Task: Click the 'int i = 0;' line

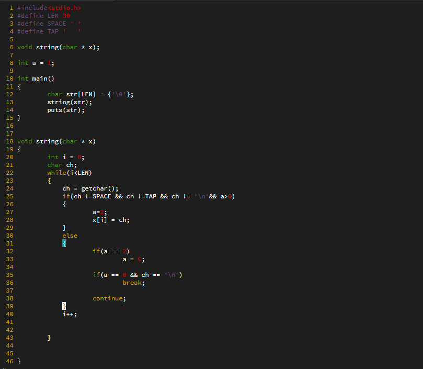Action: pyautogui.click(x=66, y=157)
